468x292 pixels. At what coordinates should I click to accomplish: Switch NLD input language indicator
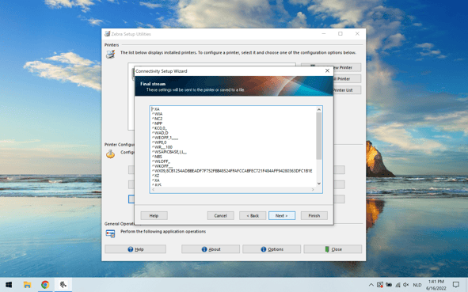[417, 285]
